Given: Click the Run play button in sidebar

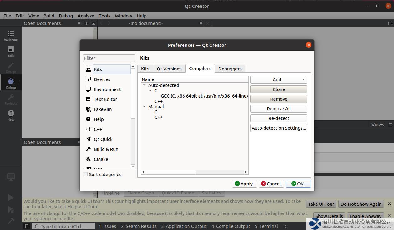Looking at the screenshot, I should 11,198.
